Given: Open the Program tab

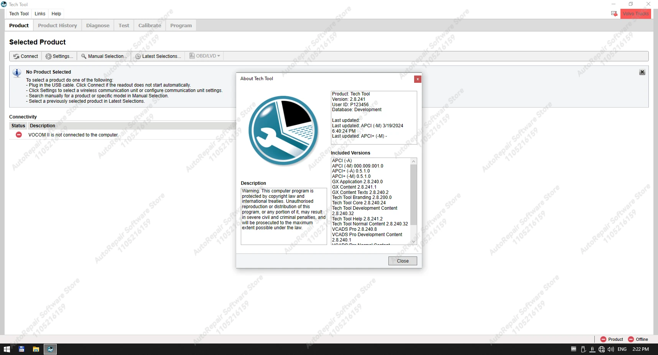Looking at the screenshot, I should (x=181, y=26).
